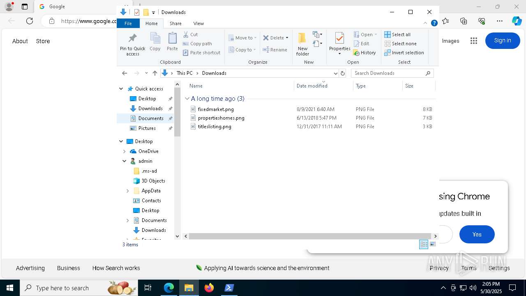Select Downloads under Quick access
This screenshot has width=526, height=296.
(x=150, y=109)
